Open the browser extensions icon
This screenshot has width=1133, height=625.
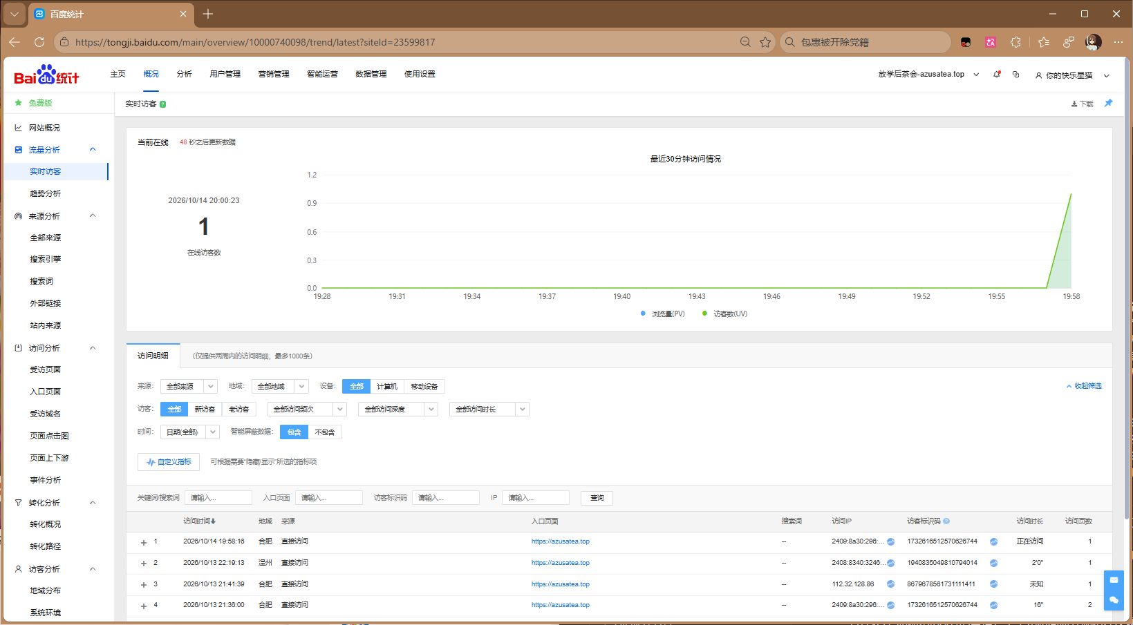1015,42
